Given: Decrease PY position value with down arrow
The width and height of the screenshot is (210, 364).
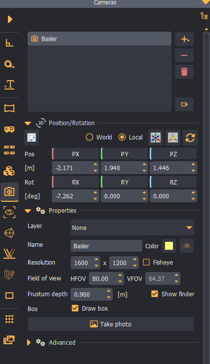Looking at the screenshot, I should pyautogui.click(x=144, y=171).
